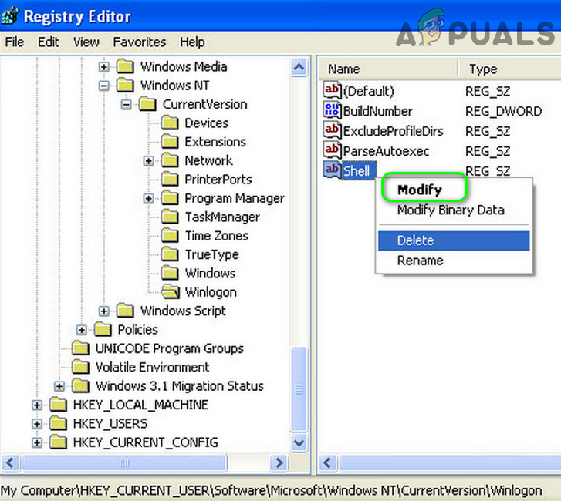Select the Volatile Environment folder icon
The height and width of the screenshot is (501, 561).
coord(81,367)
